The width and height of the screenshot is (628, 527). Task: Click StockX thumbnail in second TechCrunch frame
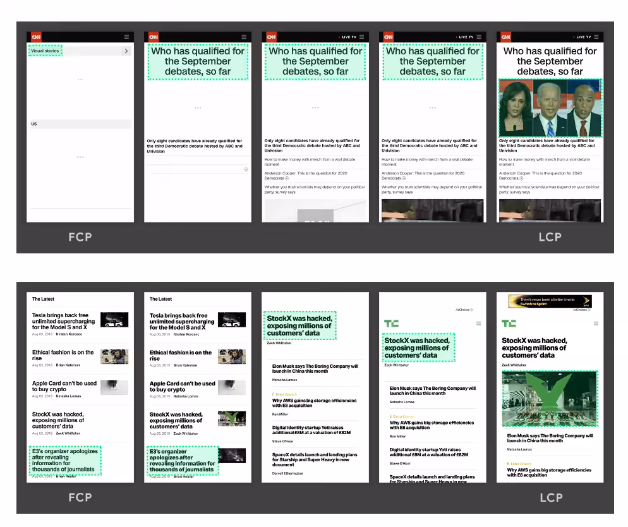(232, 418)
